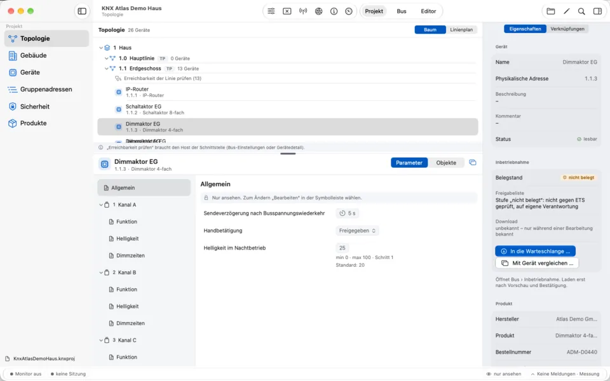Collapse the 1 Haus tree node
This screenshot has width=610, height=381.
pyautogui.click(x=101, y=48)
